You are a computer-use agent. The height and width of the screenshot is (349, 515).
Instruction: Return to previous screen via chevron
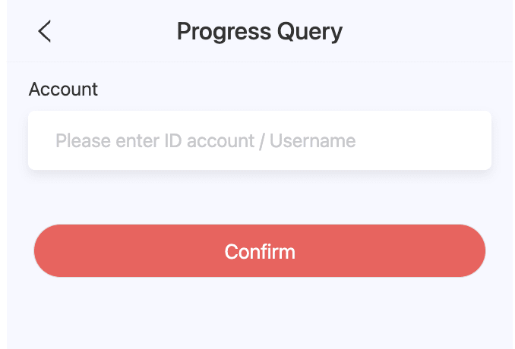point(45,31)
